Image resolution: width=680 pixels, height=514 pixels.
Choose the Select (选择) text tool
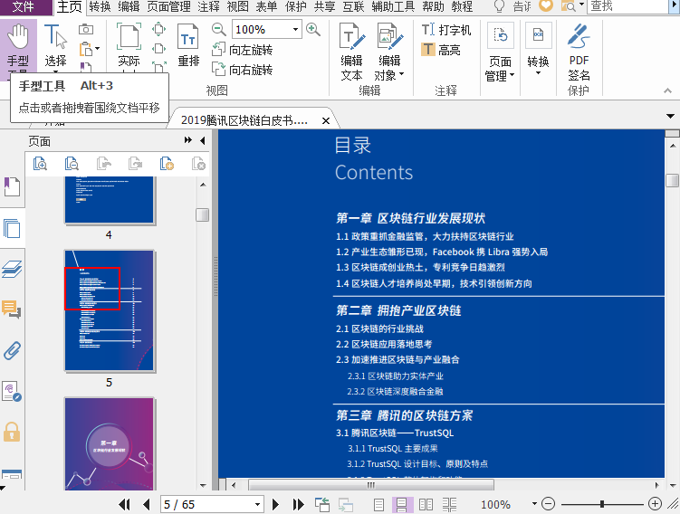[x=55, y=49]
